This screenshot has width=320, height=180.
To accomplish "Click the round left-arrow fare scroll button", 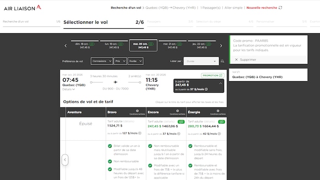I will point(65,159).
